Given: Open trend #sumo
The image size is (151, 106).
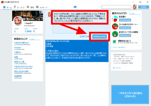Looking at the screenshot, I should [18, 47].
